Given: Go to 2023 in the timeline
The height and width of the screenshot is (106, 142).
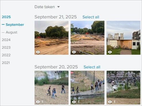Looking at the screenshot, I should (x=6, y=47).
